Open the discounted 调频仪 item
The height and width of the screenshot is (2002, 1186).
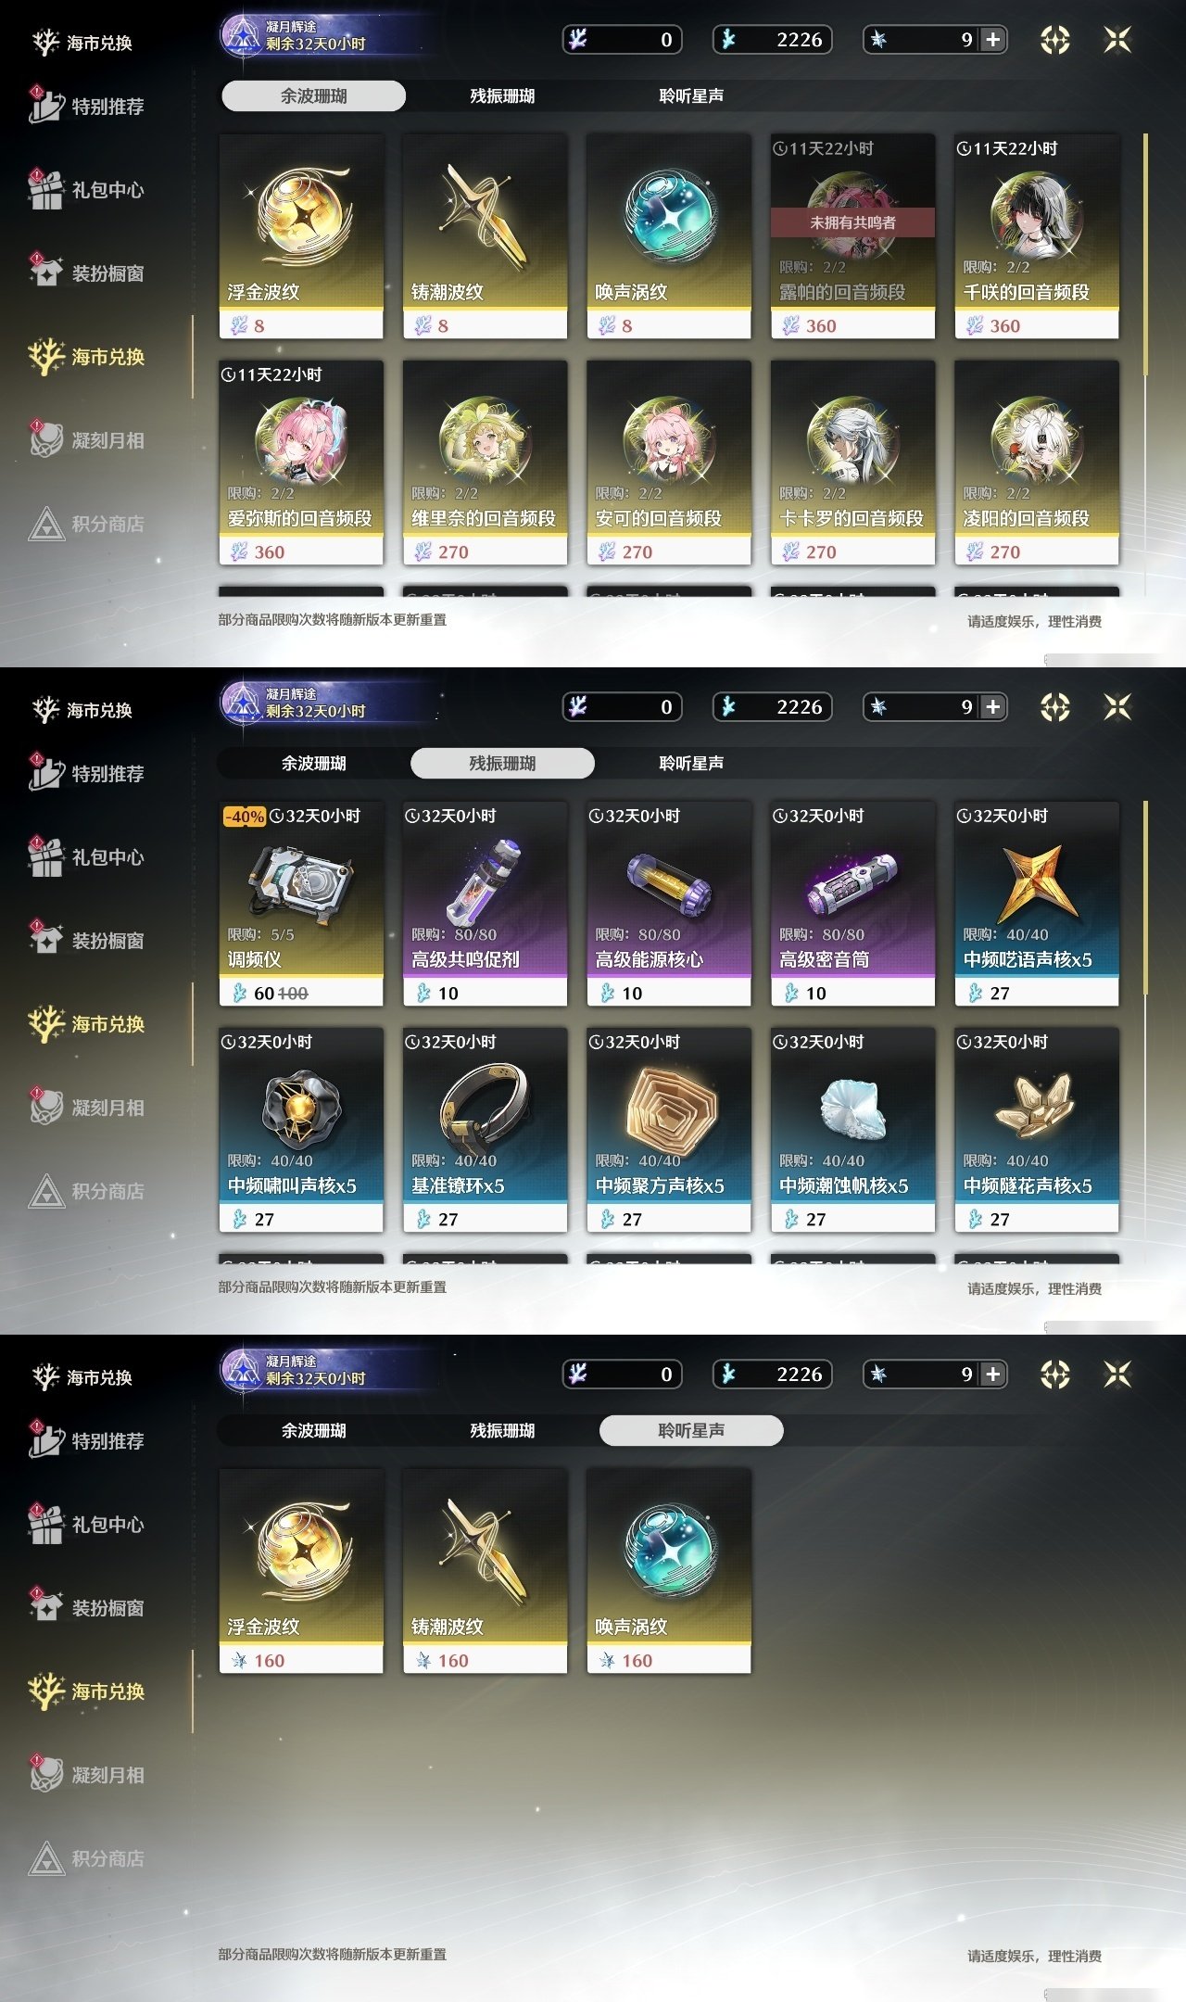coord(301,904)
